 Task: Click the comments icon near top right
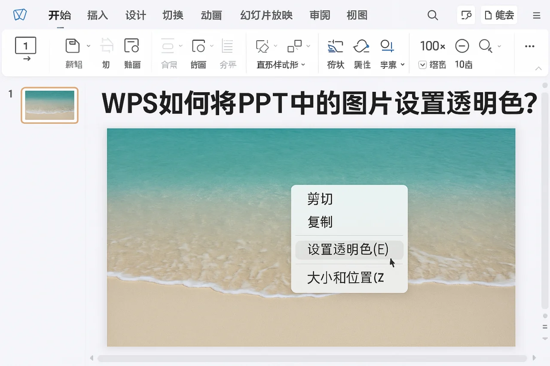[x=466, y=15]
